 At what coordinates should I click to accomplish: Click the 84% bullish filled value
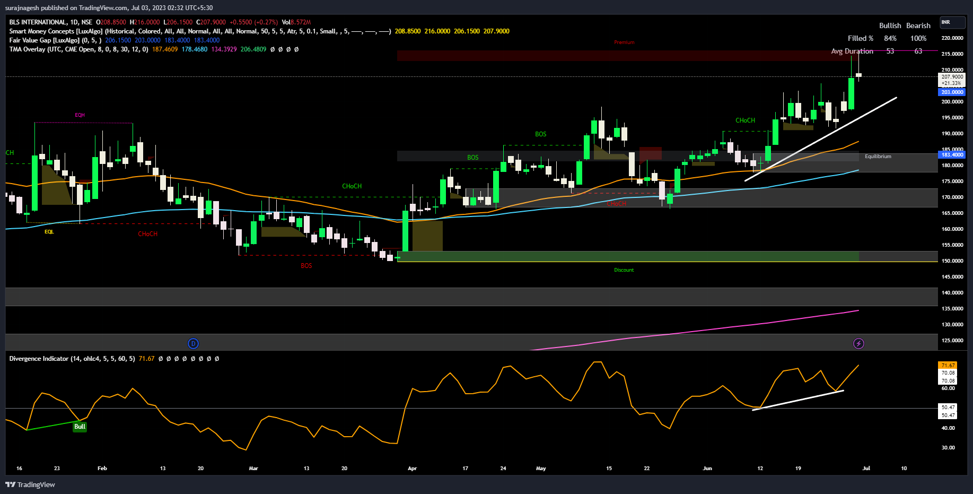click(x=890, y=38)
